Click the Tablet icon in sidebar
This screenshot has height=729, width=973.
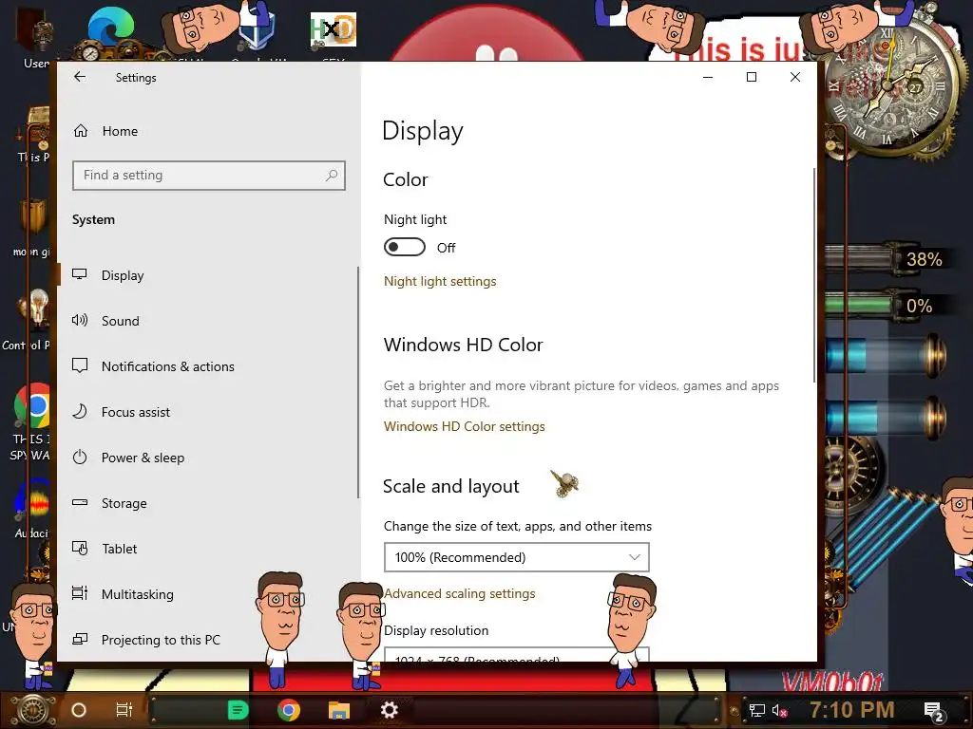80,549
